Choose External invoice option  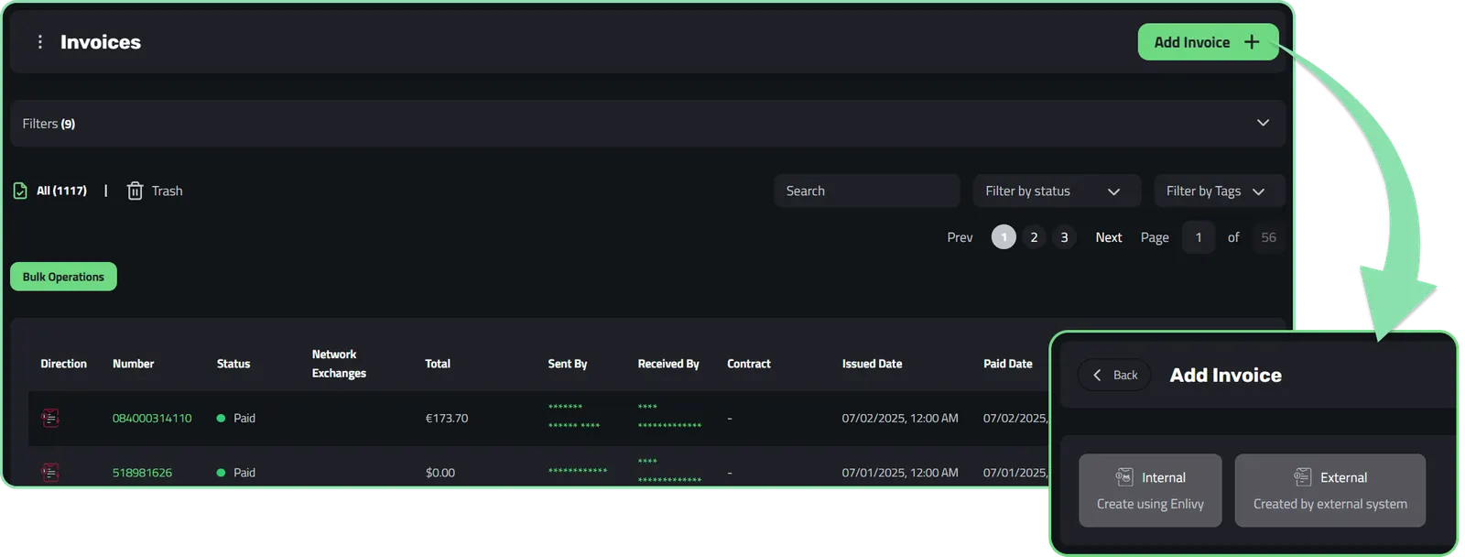tap(1330, 490)
